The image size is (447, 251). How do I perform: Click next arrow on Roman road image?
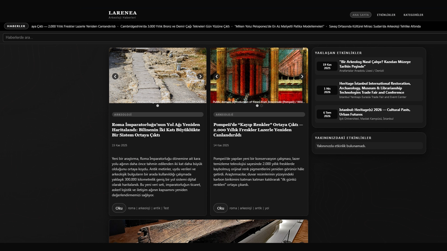coord(200,76)
